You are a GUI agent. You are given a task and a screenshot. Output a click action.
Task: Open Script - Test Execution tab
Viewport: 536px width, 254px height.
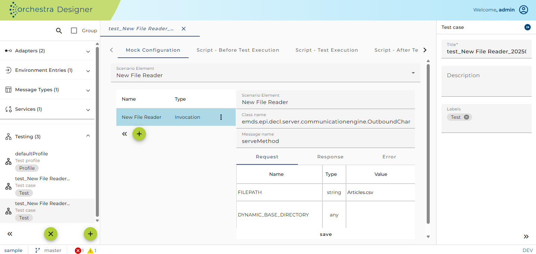(x=327, y=50)
